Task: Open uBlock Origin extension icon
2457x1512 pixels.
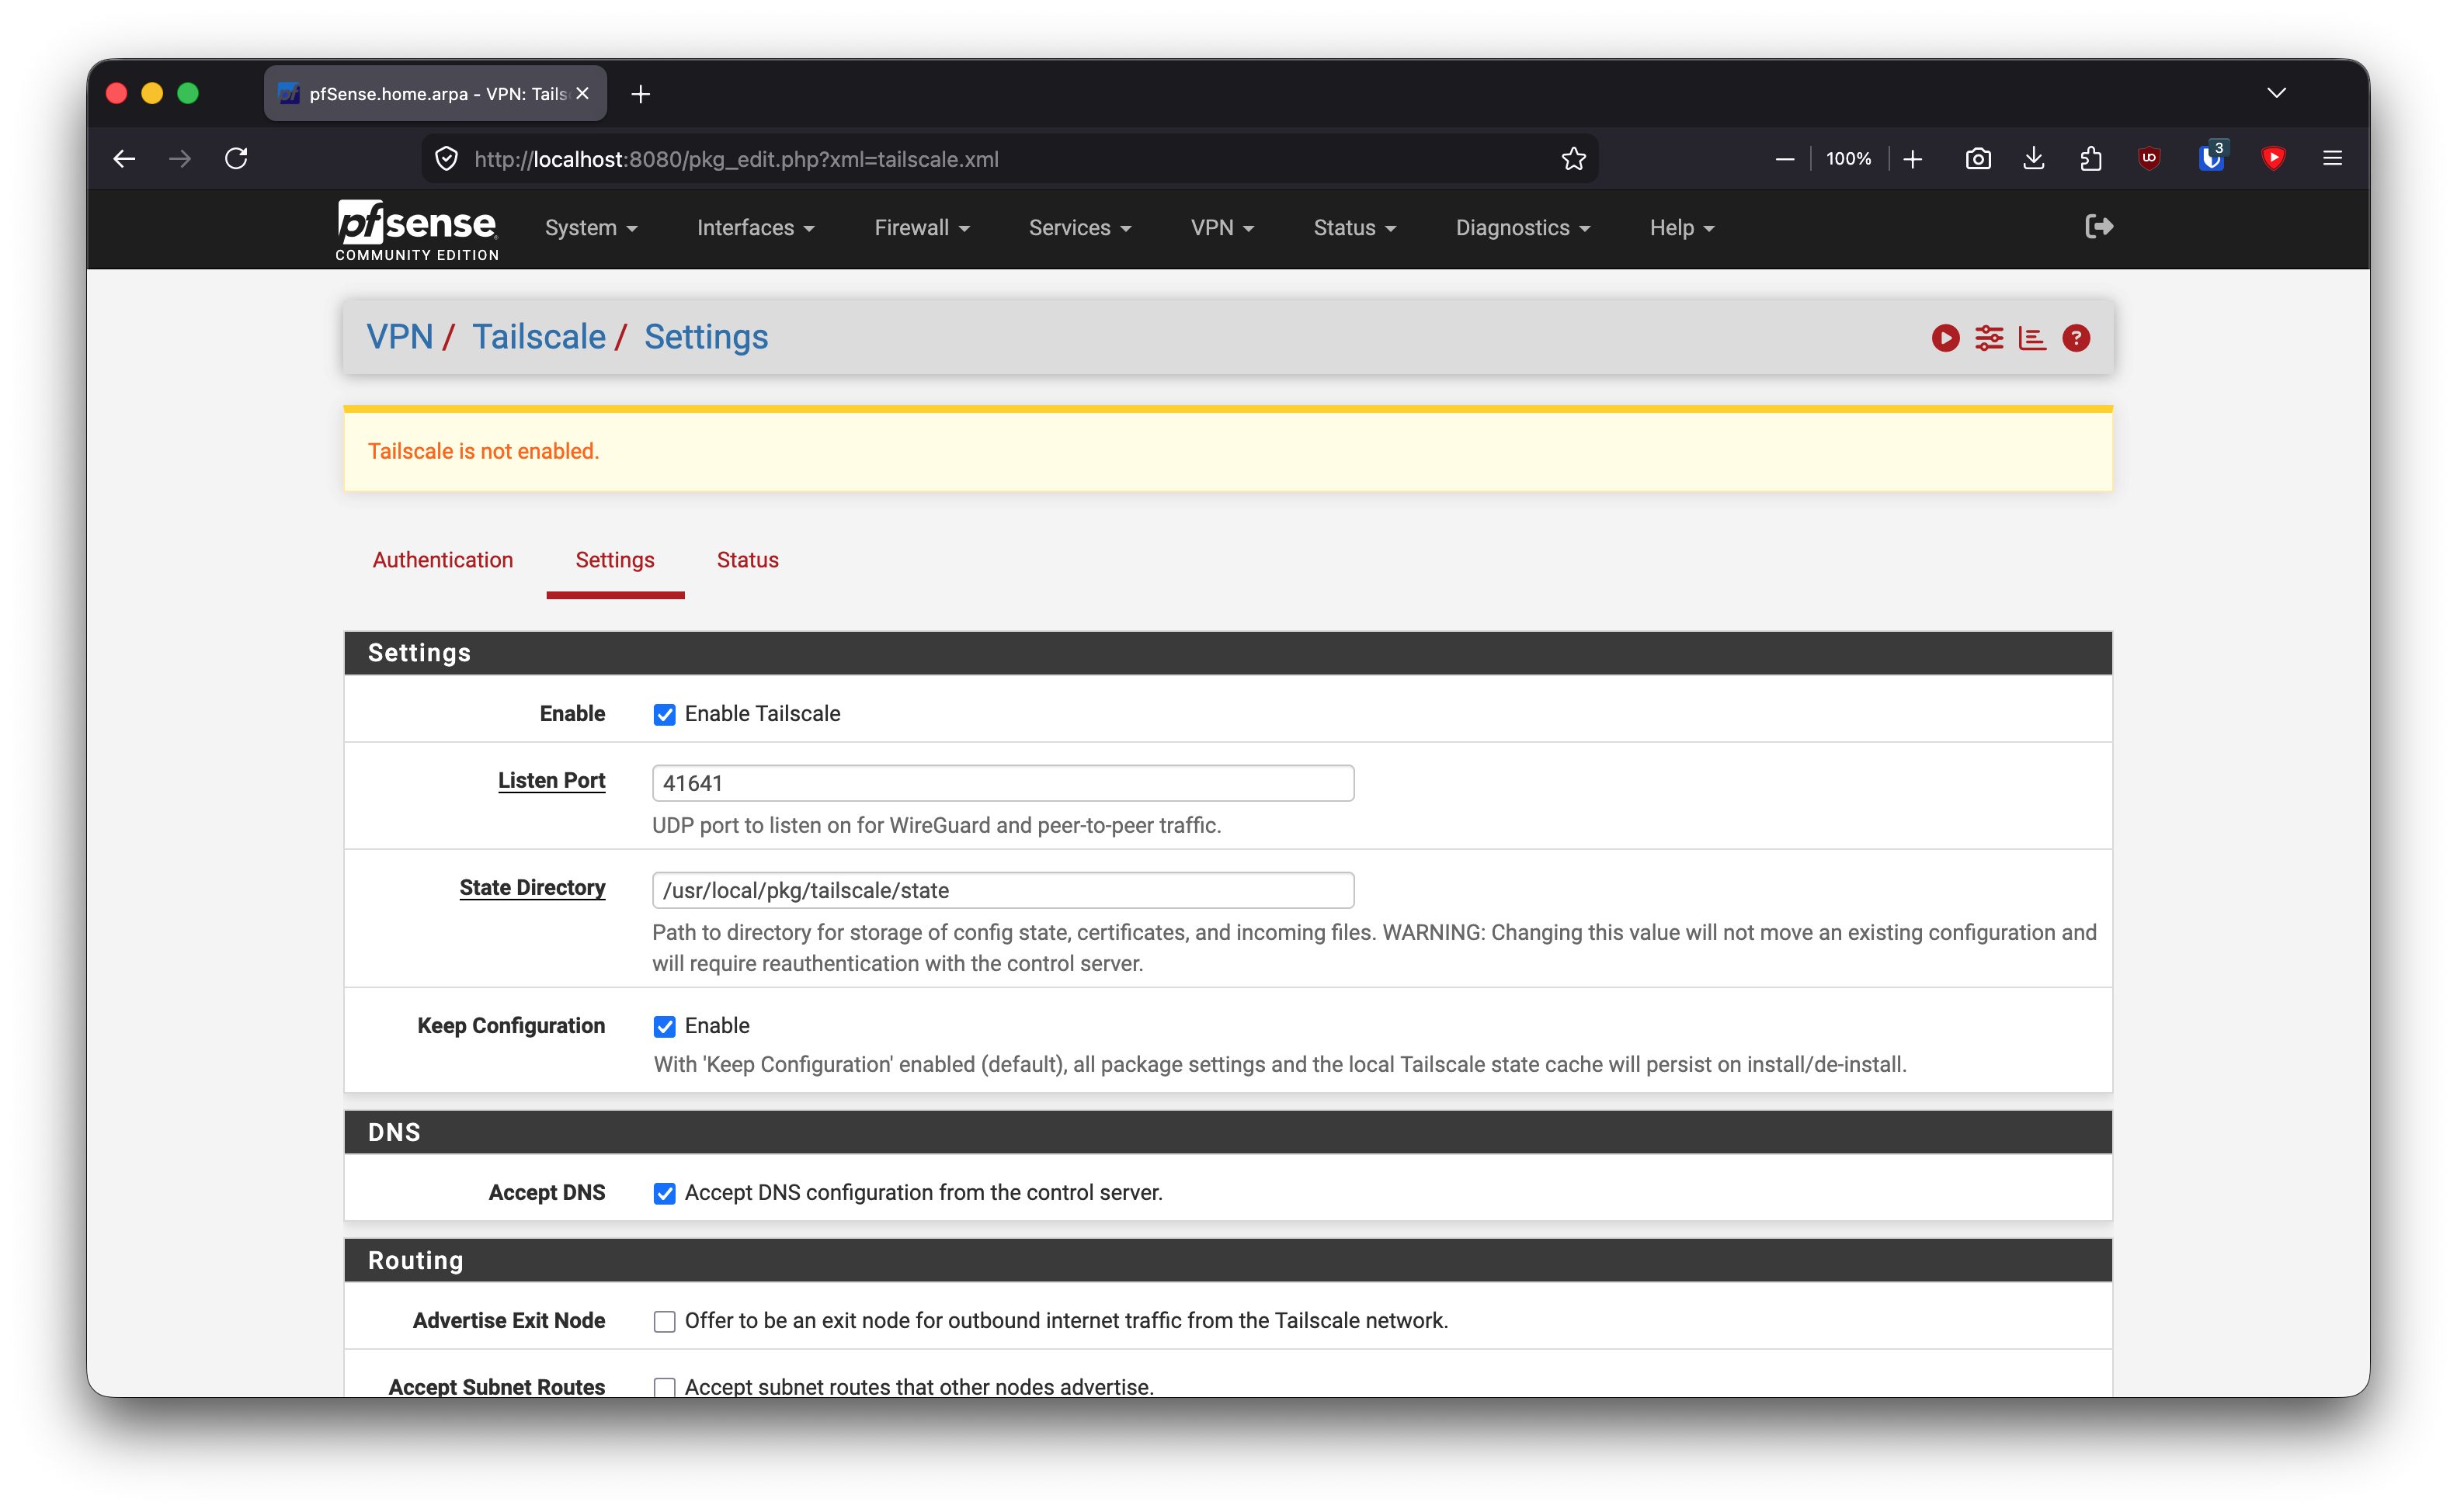Action: point(2149,159)
